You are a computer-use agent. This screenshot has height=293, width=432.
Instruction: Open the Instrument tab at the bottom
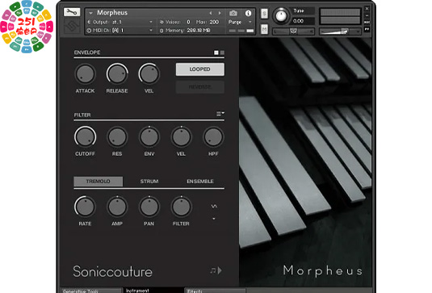click(153, 291)
